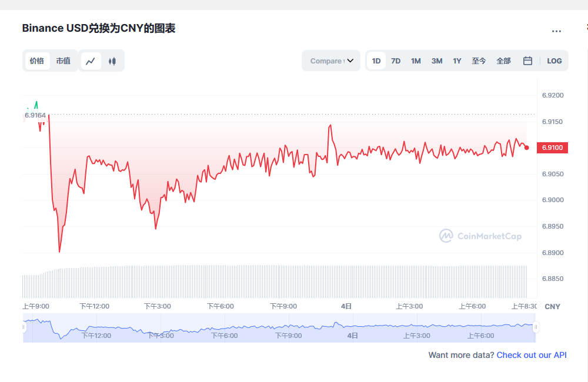Click the 上午3:00 main axis label

pos(409,306)
